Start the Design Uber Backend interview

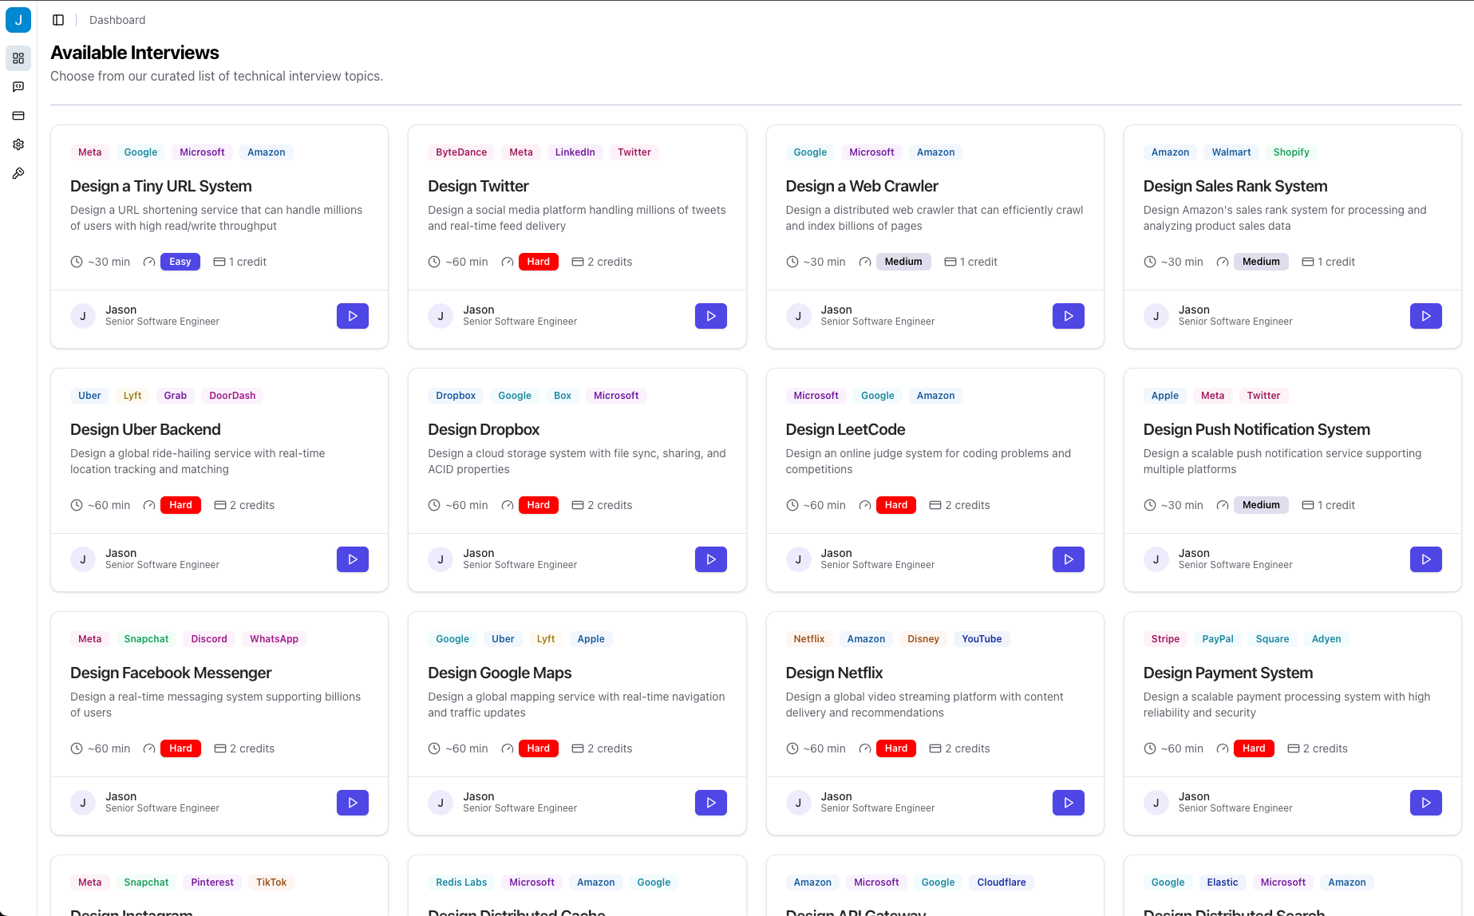(353, 559)
